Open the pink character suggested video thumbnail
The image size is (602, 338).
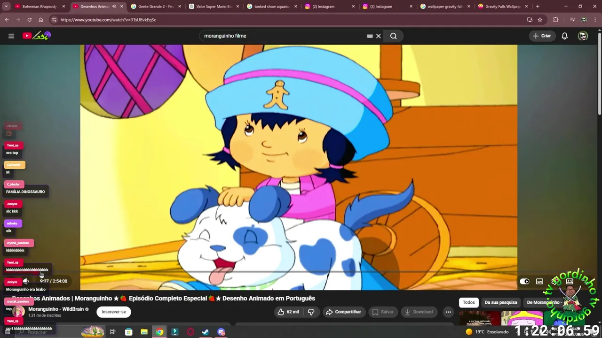pyautogui.click(x=522, y=319)
